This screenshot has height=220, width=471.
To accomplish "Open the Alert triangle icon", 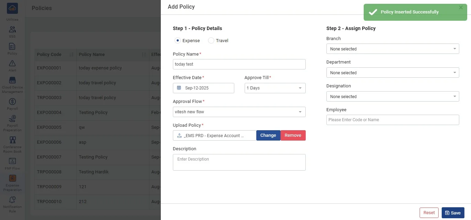I will (12, 63).
